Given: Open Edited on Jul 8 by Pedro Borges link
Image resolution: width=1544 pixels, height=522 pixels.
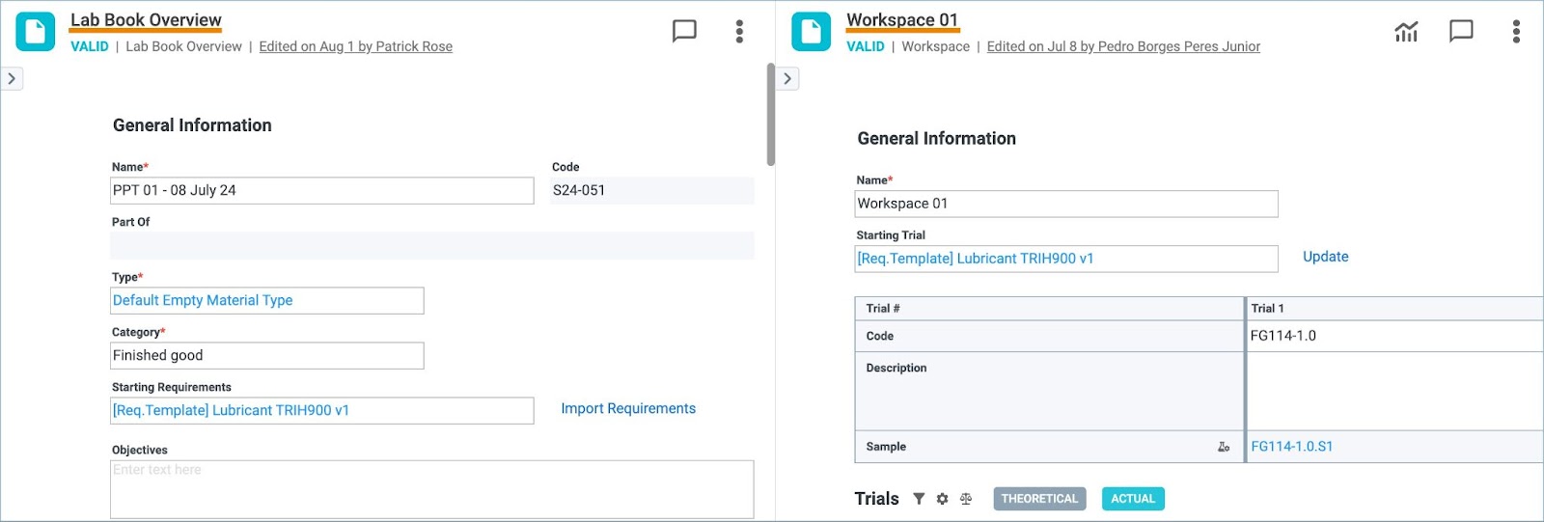Looking at the screenshot, I should (x=1123, y=46).
